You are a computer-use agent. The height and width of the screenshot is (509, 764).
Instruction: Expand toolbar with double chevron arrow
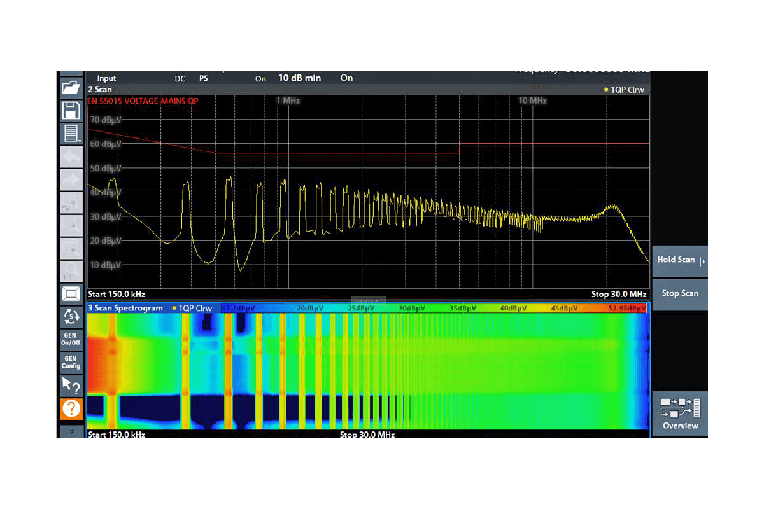click(71, 431)
